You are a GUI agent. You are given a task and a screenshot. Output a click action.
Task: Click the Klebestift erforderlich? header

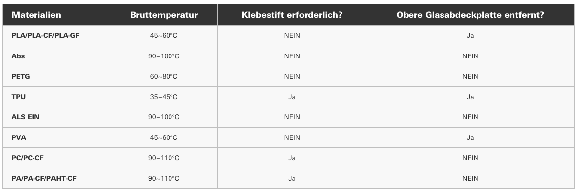(292, 15)
